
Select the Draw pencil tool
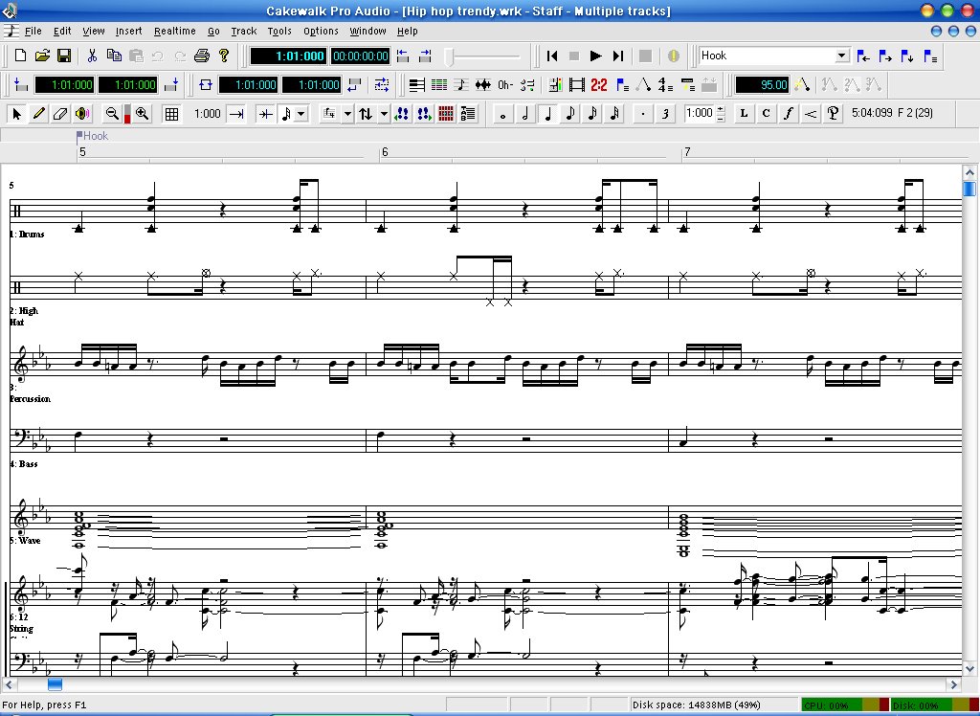click(39, 114)
